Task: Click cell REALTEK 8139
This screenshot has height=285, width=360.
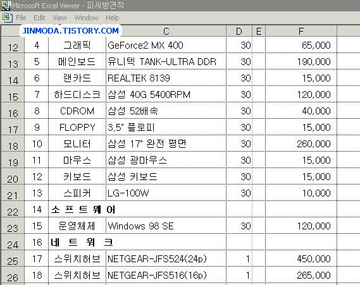Action: 166,78
